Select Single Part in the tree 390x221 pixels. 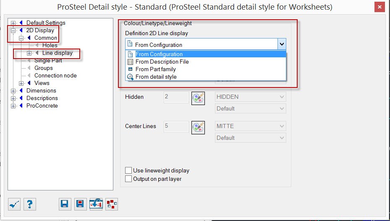point(48,61)
